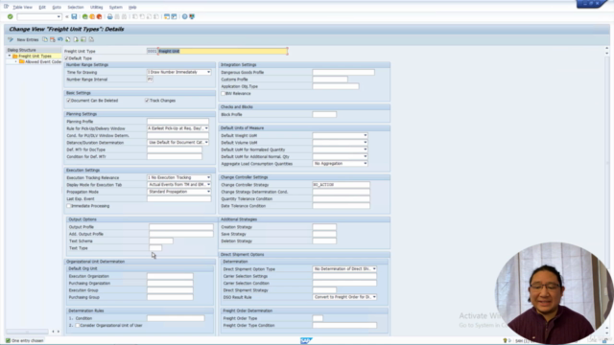The image size is (614, 345).
Task: Click the Customize Local Layout icon
Action: pos(192,17)
